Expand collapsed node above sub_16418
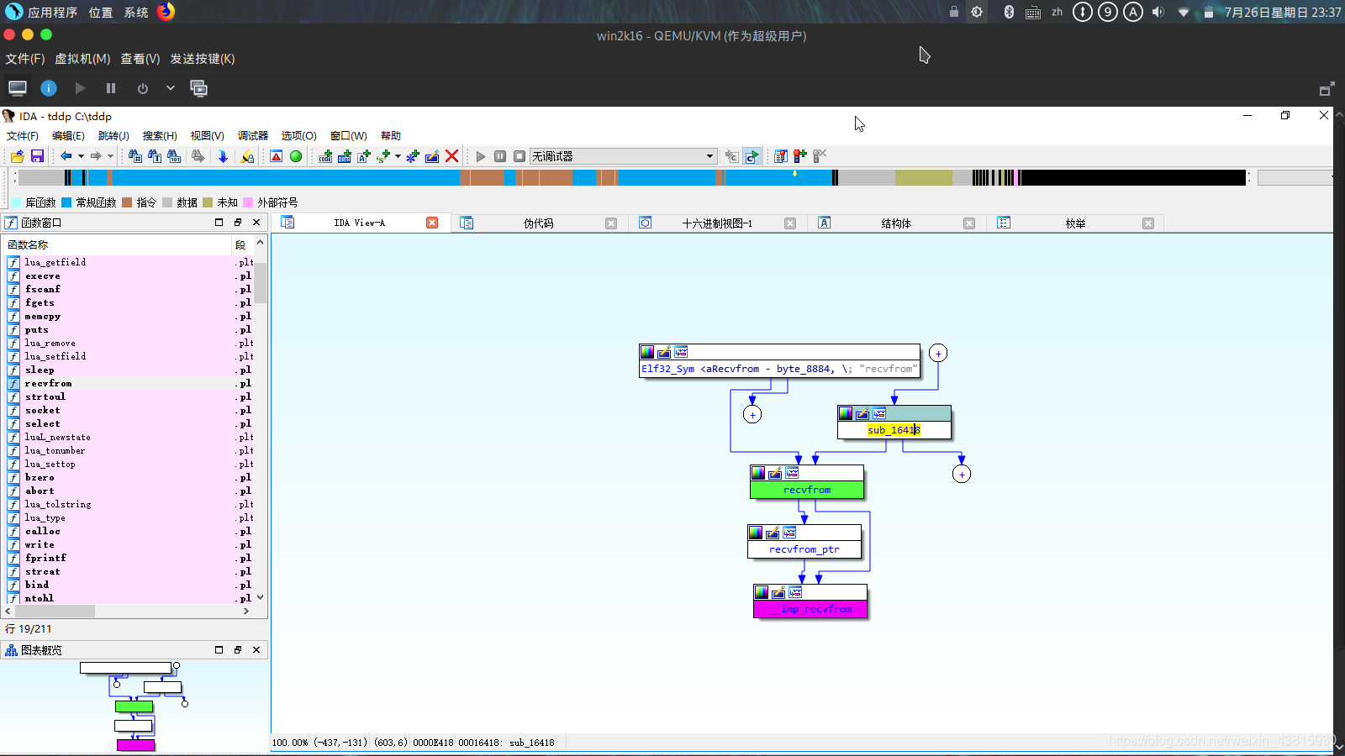Image resolution: width=1345 pixels, height=756 pixels. (x=938, y=354)
